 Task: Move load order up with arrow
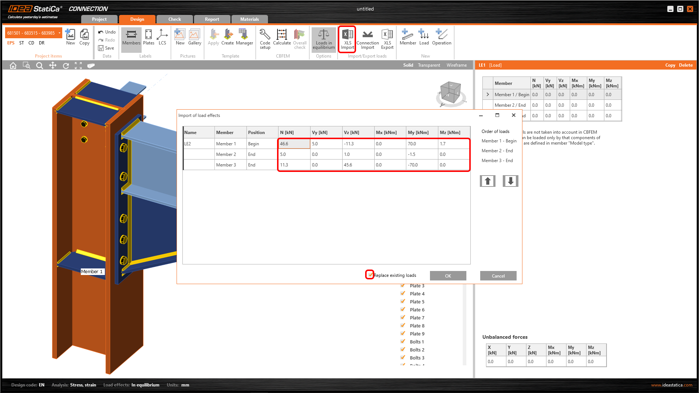tap(487, 181)
